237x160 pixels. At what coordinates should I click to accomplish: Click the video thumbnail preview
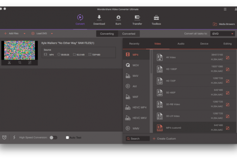click(20, 50)
